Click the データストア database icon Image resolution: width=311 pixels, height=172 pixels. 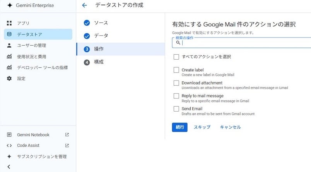tap(9, 34)
